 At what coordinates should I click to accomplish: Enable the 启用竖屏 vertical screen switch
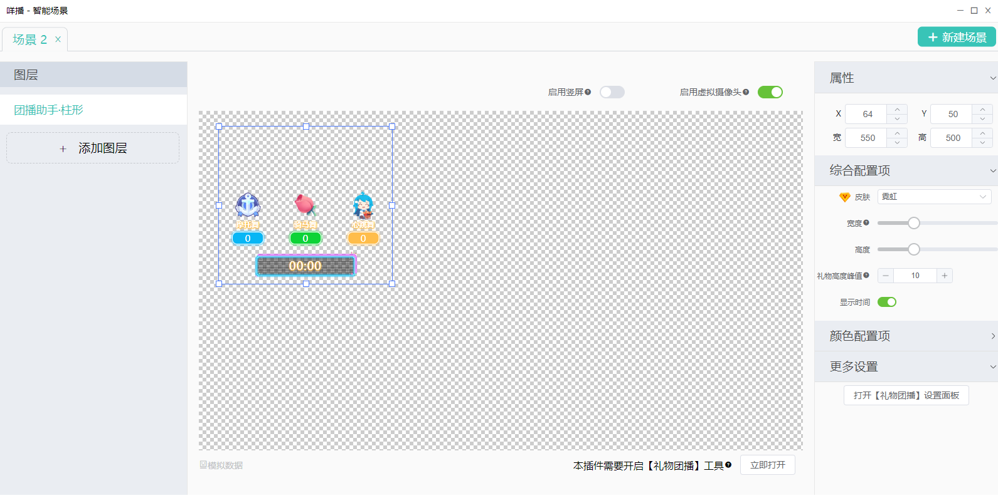612,92
